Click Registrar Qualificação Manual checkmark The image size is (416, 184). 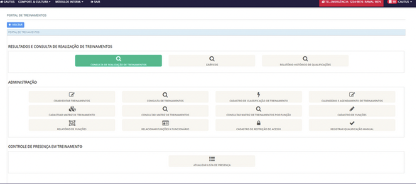(x=352, y=123)
